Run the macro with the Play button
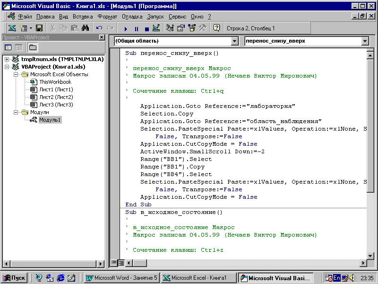The image size is (378, 284). pos(126,29)
